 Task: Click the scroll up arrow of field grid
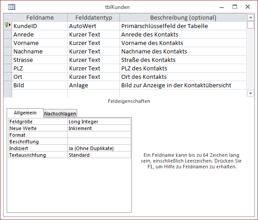pos(250,18)
